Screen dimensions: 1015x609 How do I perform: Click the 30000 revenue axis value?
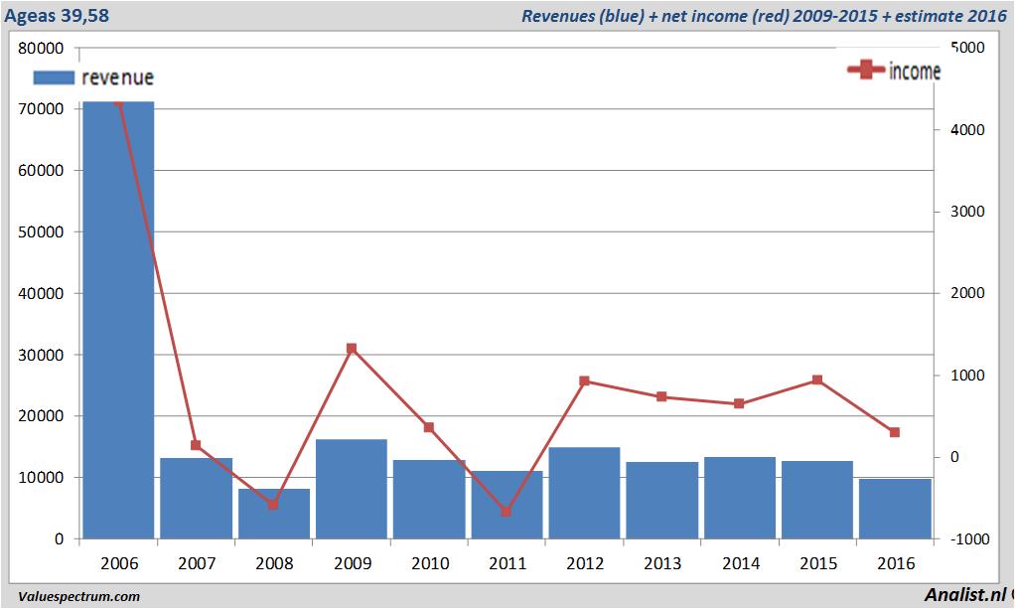click(42, 355)
